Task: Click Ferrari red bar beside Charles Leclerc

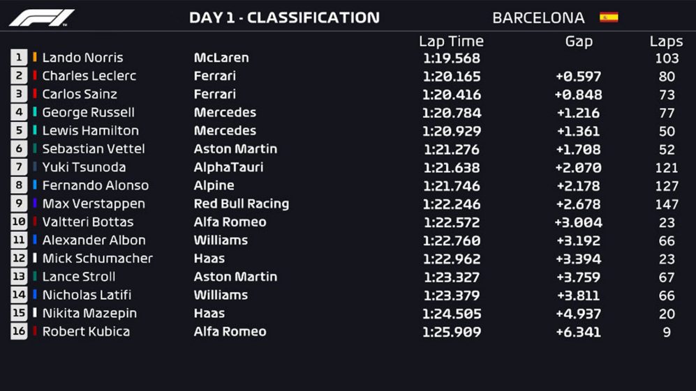Action: click(x=35, y=75)
